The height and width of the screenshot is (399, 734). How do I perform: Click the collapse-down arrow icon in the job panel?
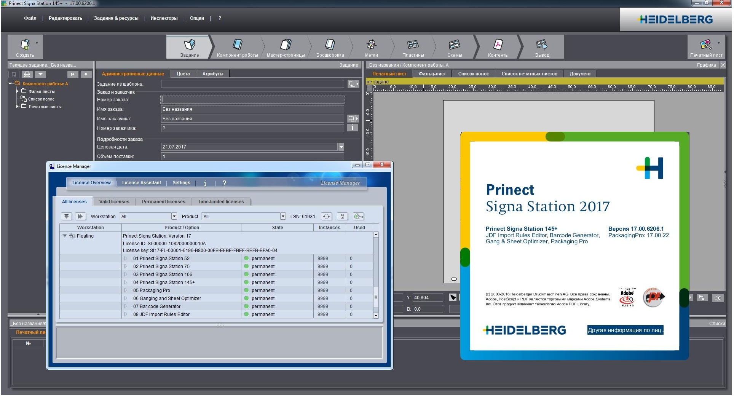pyautogui.click(x=86, y=74)
